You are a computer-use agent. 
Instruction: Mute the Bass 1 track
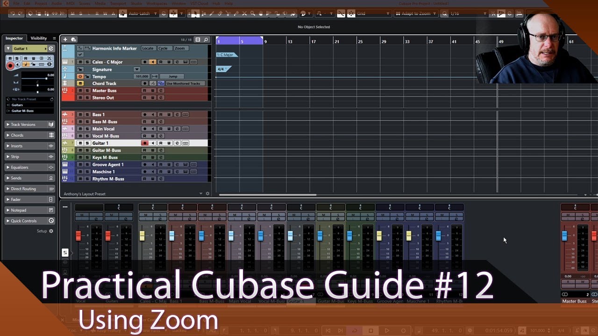80,114
